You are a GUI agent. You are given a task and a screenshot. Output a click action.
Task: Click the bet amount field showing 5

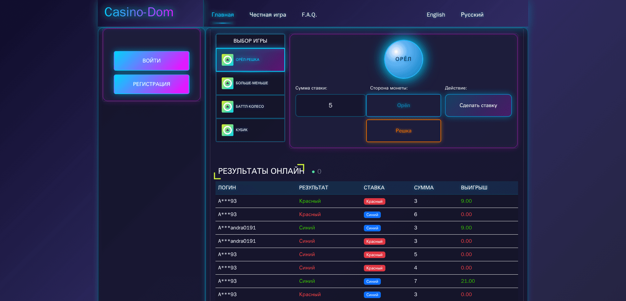[x=331, y=105]
